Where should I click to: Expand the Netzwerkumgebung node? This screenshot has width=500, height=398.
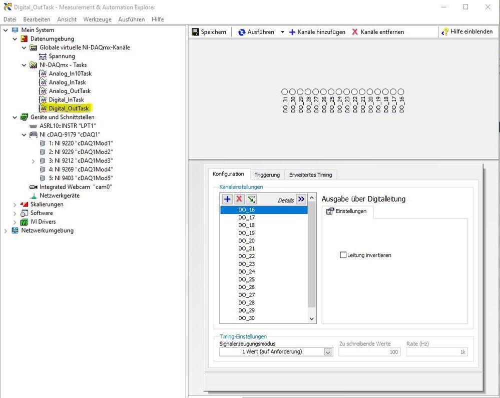click(6, 230)
